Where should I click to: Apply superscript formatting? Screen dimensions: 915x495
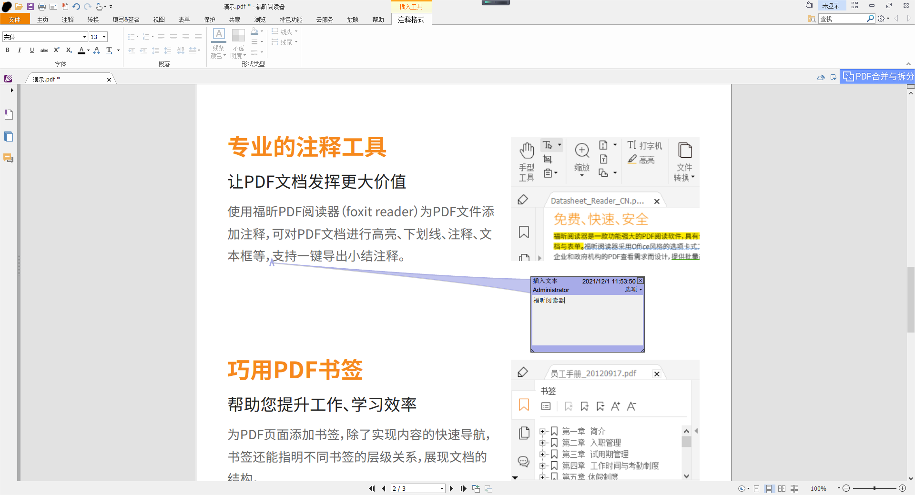click(x=56, y=50)
